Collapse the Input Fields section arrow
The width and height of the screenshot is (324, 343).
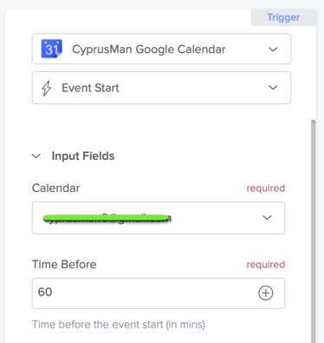(36, 156)
